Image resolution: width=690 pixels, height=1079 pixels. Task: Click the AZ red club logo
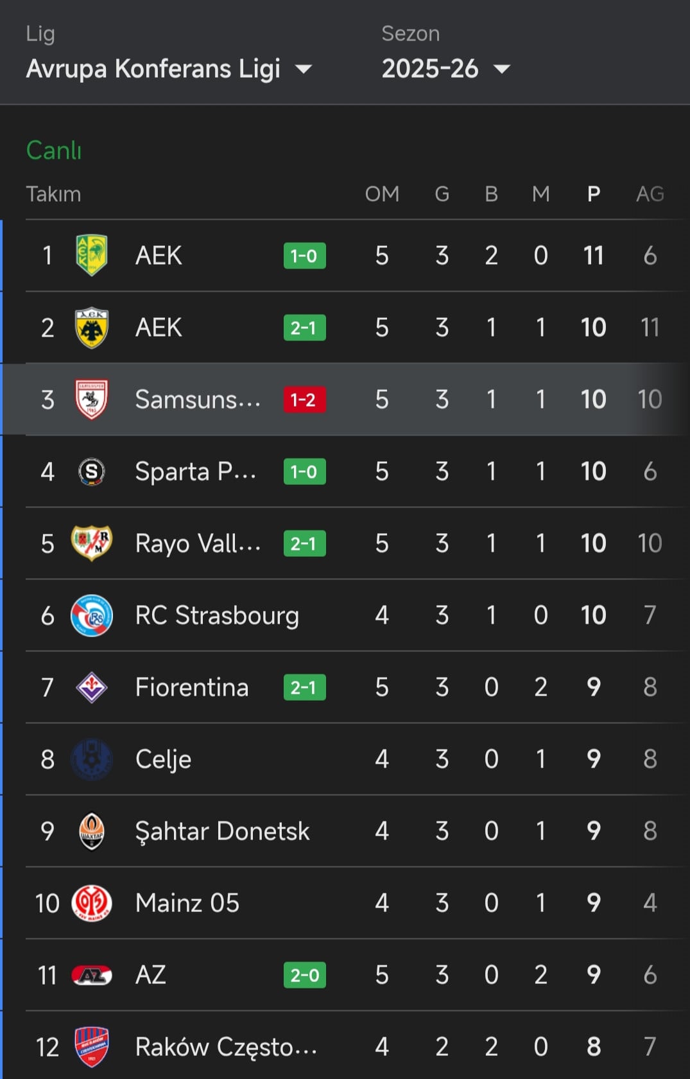coord(92,975)
